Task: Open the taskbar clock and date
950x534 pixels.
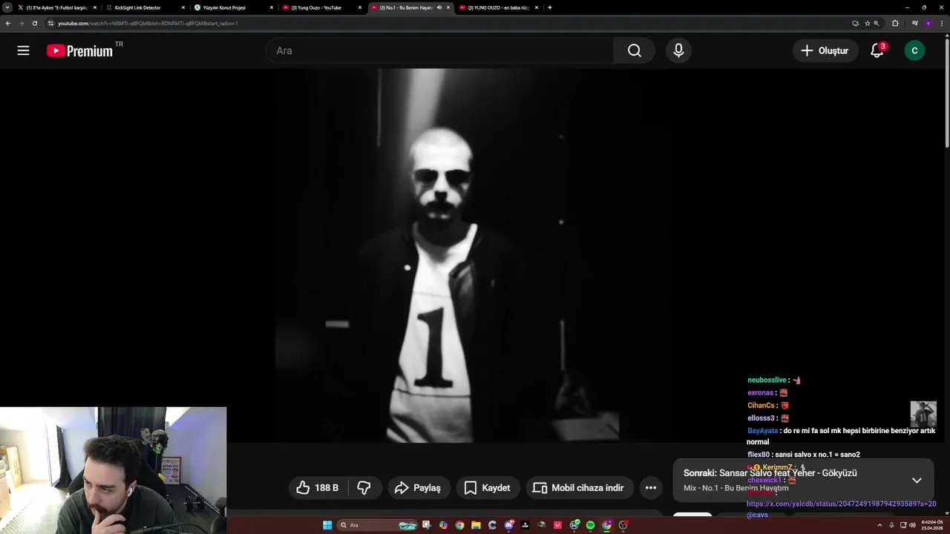Action: [x=931, y=525]
